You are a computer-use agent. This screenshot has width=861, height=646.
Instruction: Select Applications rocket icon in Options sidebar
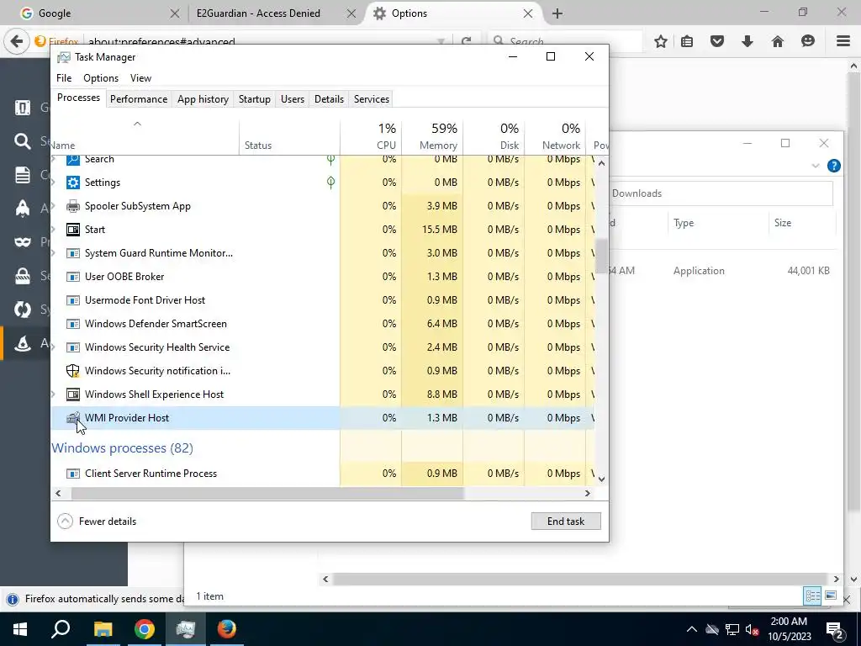click(x=23, y=209)
